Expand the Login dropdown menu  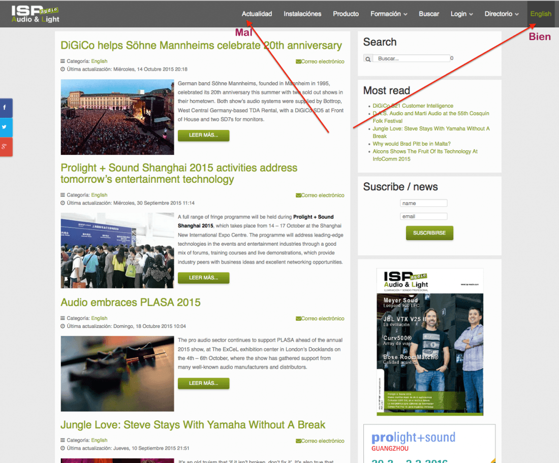pyautogui.click(x=461, y=14)
